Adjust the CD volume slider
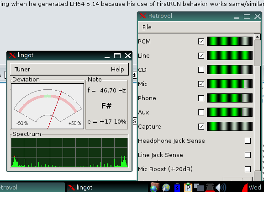Viewport: 274px width, 206px height. click(x=230, y=70)
